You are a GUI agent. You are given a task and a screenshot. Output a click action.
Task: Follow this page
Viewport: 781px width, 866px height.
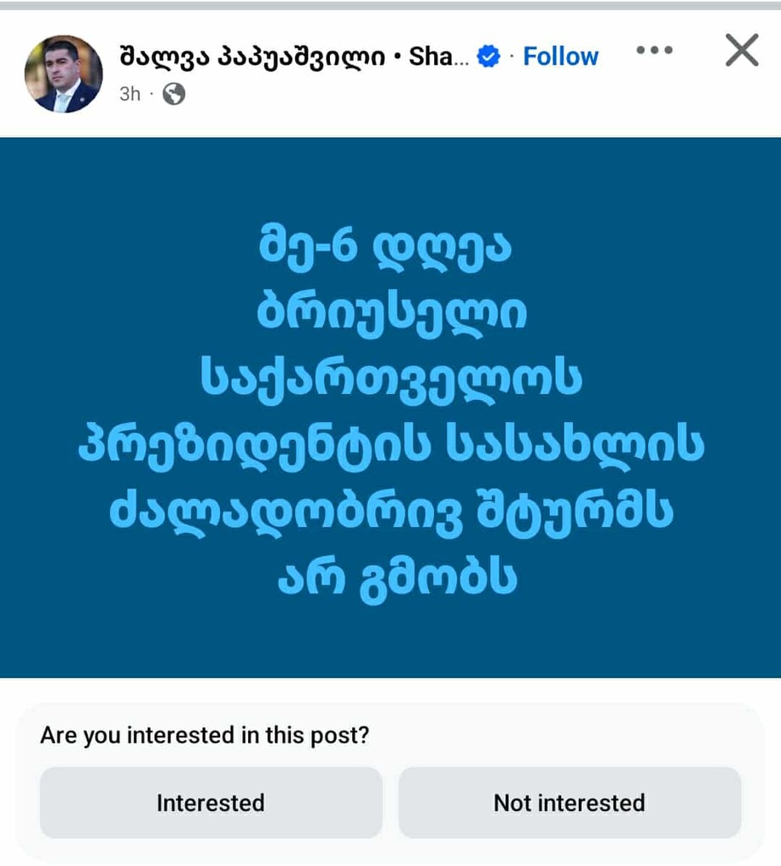[560, 57]
